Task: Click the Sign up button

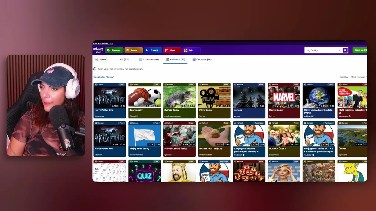Action: [x=360, y=50]
